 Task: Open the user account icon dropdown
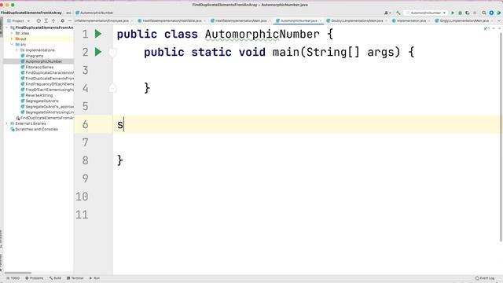point(387,13)
